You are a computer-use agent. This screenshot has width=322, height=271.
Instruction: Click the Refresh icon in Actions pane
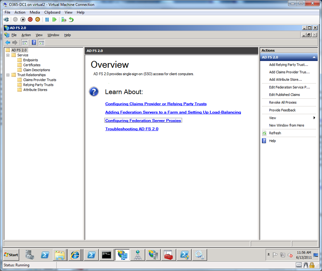[264, 133]
